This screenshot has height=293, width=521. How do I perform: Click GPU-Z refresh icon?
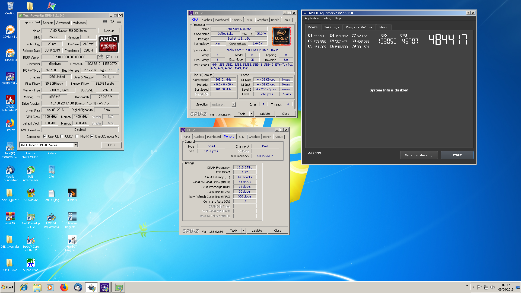point(112,21)
